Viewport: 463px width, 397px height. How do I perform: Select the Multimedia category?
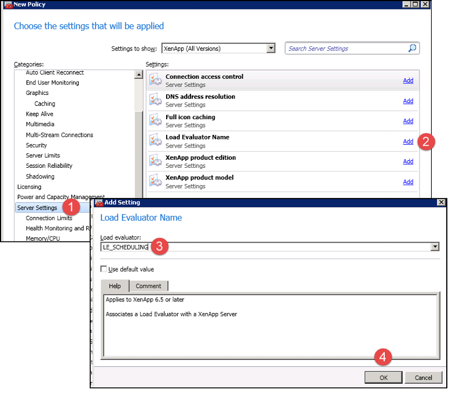click(40, 124)
